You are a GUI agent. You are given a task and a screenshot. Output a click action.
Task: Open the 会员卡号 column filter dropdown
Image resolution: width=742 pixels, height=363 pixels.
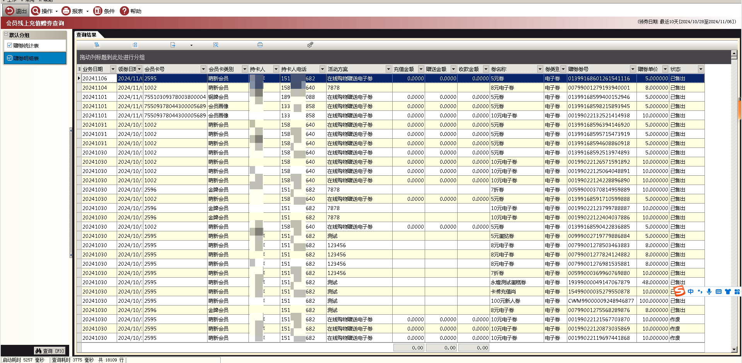[x=203, y=69]
